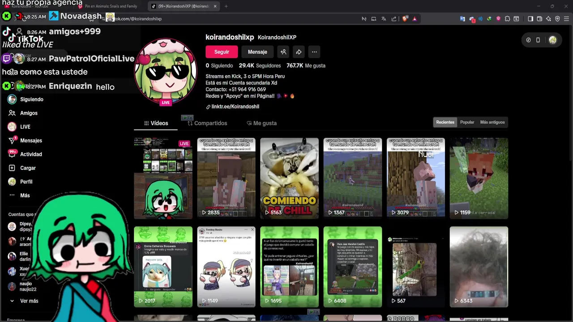
Task: Click the share page icon in address bar
Action: point(394,19)
